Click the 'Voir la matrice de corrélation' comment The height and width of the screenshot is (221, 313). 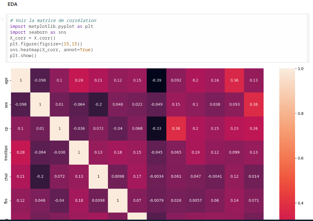(x=53, y=20)
